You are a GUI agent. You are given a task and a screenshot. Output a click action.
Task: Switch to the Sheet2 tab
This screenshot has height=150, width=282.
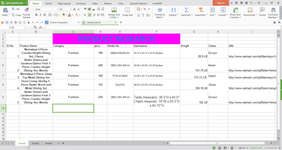tap(35, 143)
